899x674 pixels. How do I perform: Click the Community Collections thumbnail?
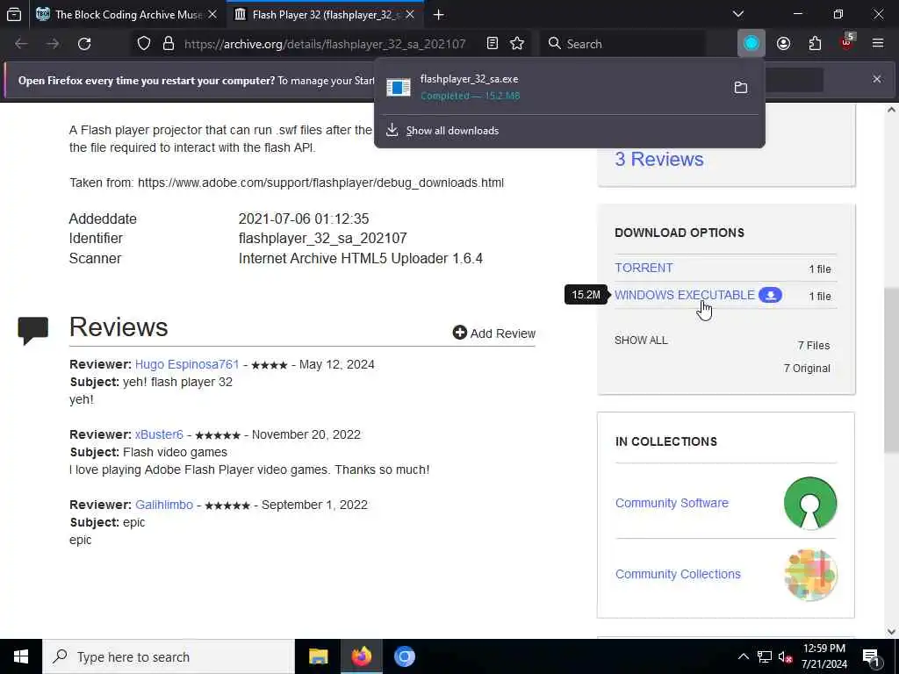click(810, 575)
